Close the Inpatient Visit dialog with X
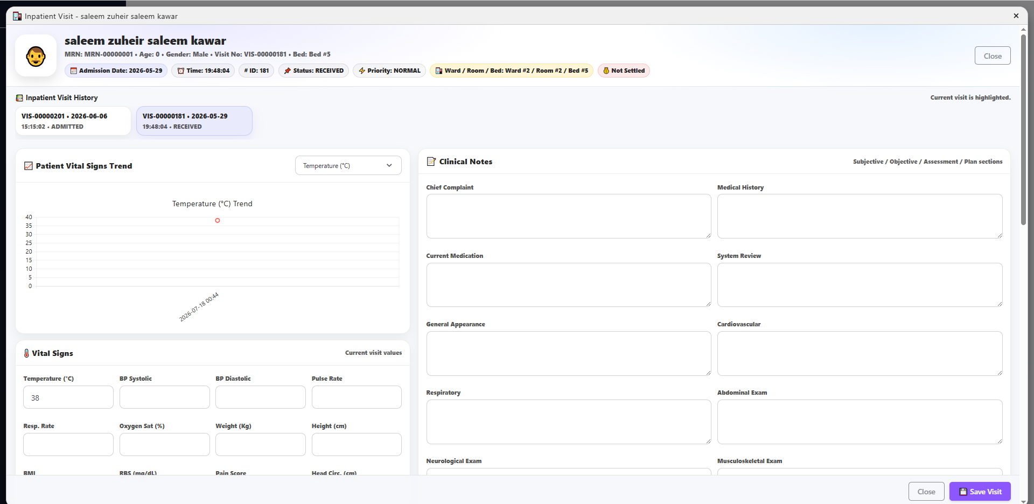The image size is (1034, 504). point(1016,16)
